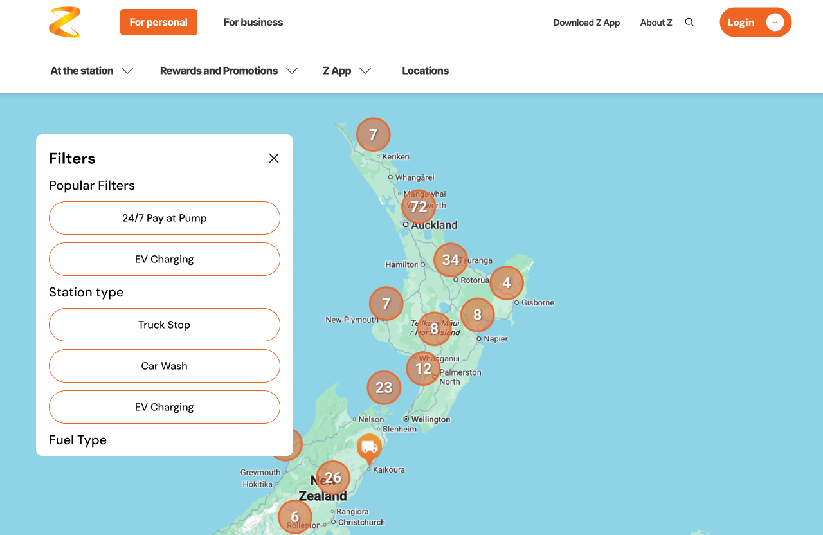The width and height of the screenshot is (823, 535).
Task: Click the Napier label on the map
Action: pyautogui.click(x=496, y=339)
